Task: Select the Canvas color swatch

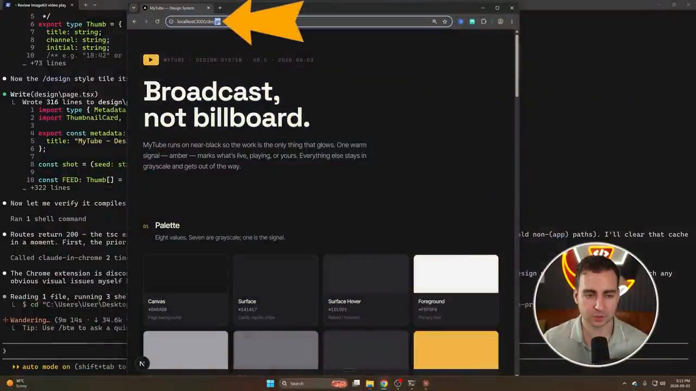Action: tap(186, 290)
